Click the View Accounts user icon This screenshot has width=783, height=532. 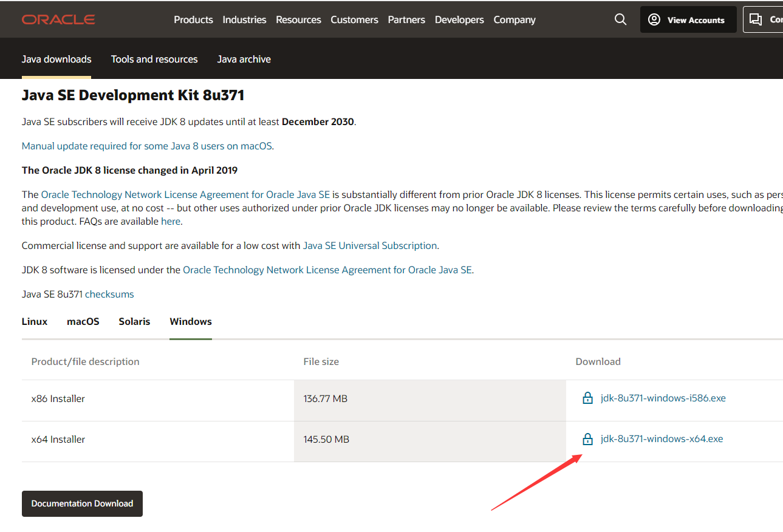[x=654, y=19]
